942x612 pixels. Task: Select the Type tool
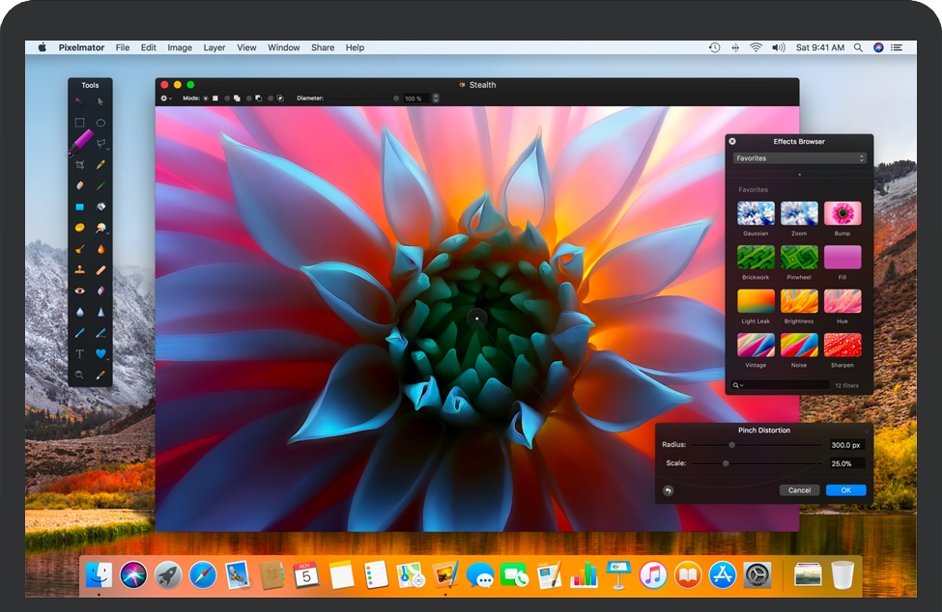tap(79, 354)
